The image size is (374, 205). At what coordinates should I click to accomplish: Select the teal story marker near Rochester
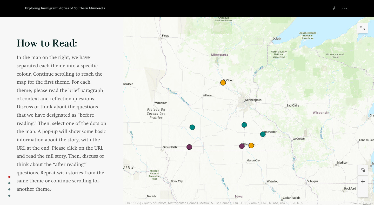pyautogui.click(x=263, y=134)
